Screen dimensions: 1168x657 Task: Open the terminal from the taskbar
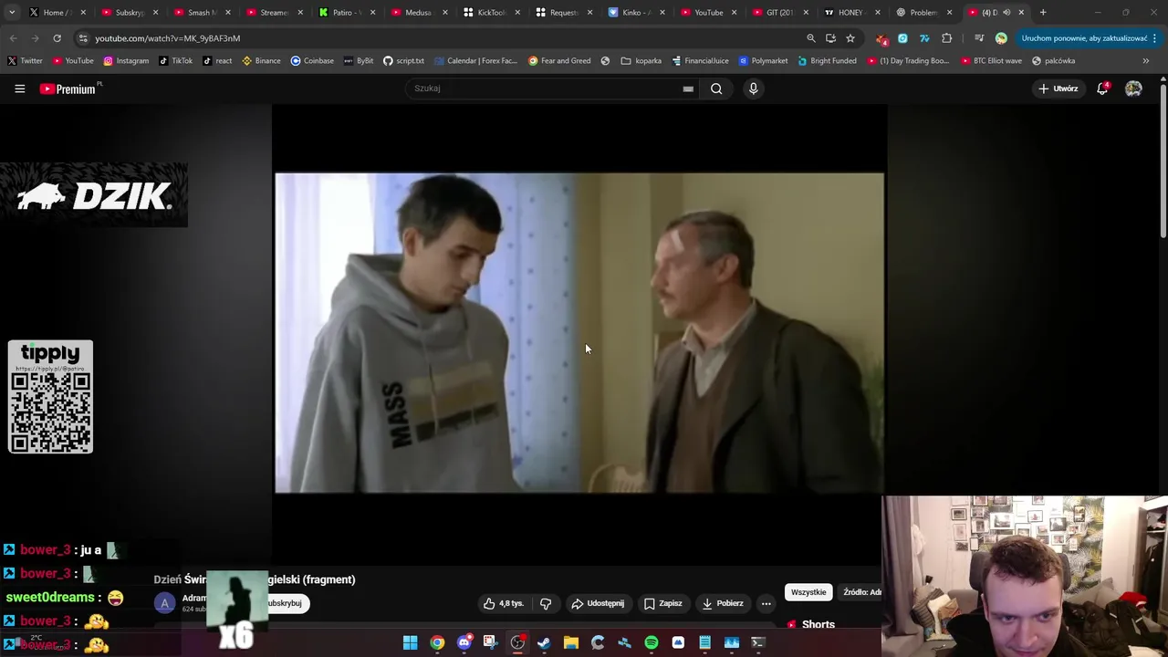pos(757,643)
